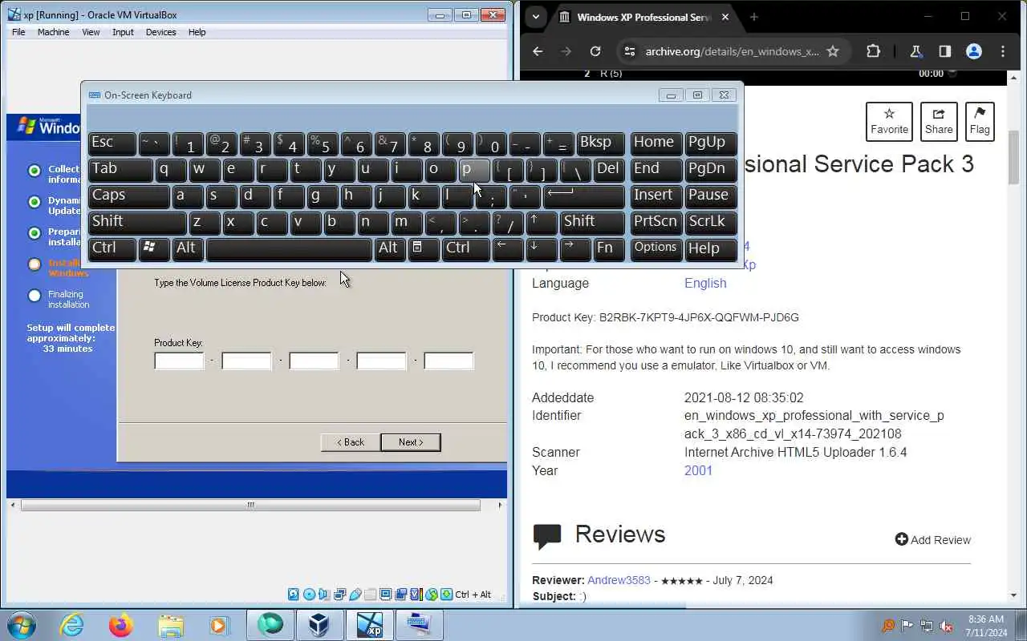Toggle the right Shift key on the On-Screen Keyboard
This screenshot has height=641, width=1027.
pos(592,222)
